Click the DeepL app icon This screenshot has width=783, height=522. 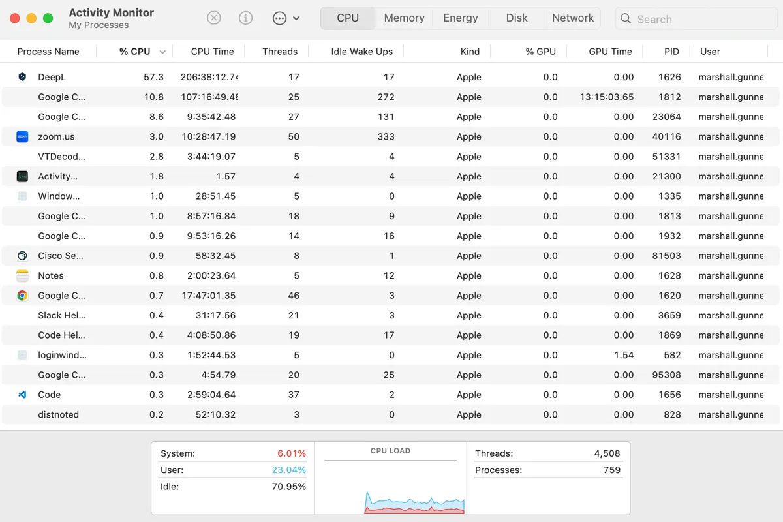click(x=22, y=77)
